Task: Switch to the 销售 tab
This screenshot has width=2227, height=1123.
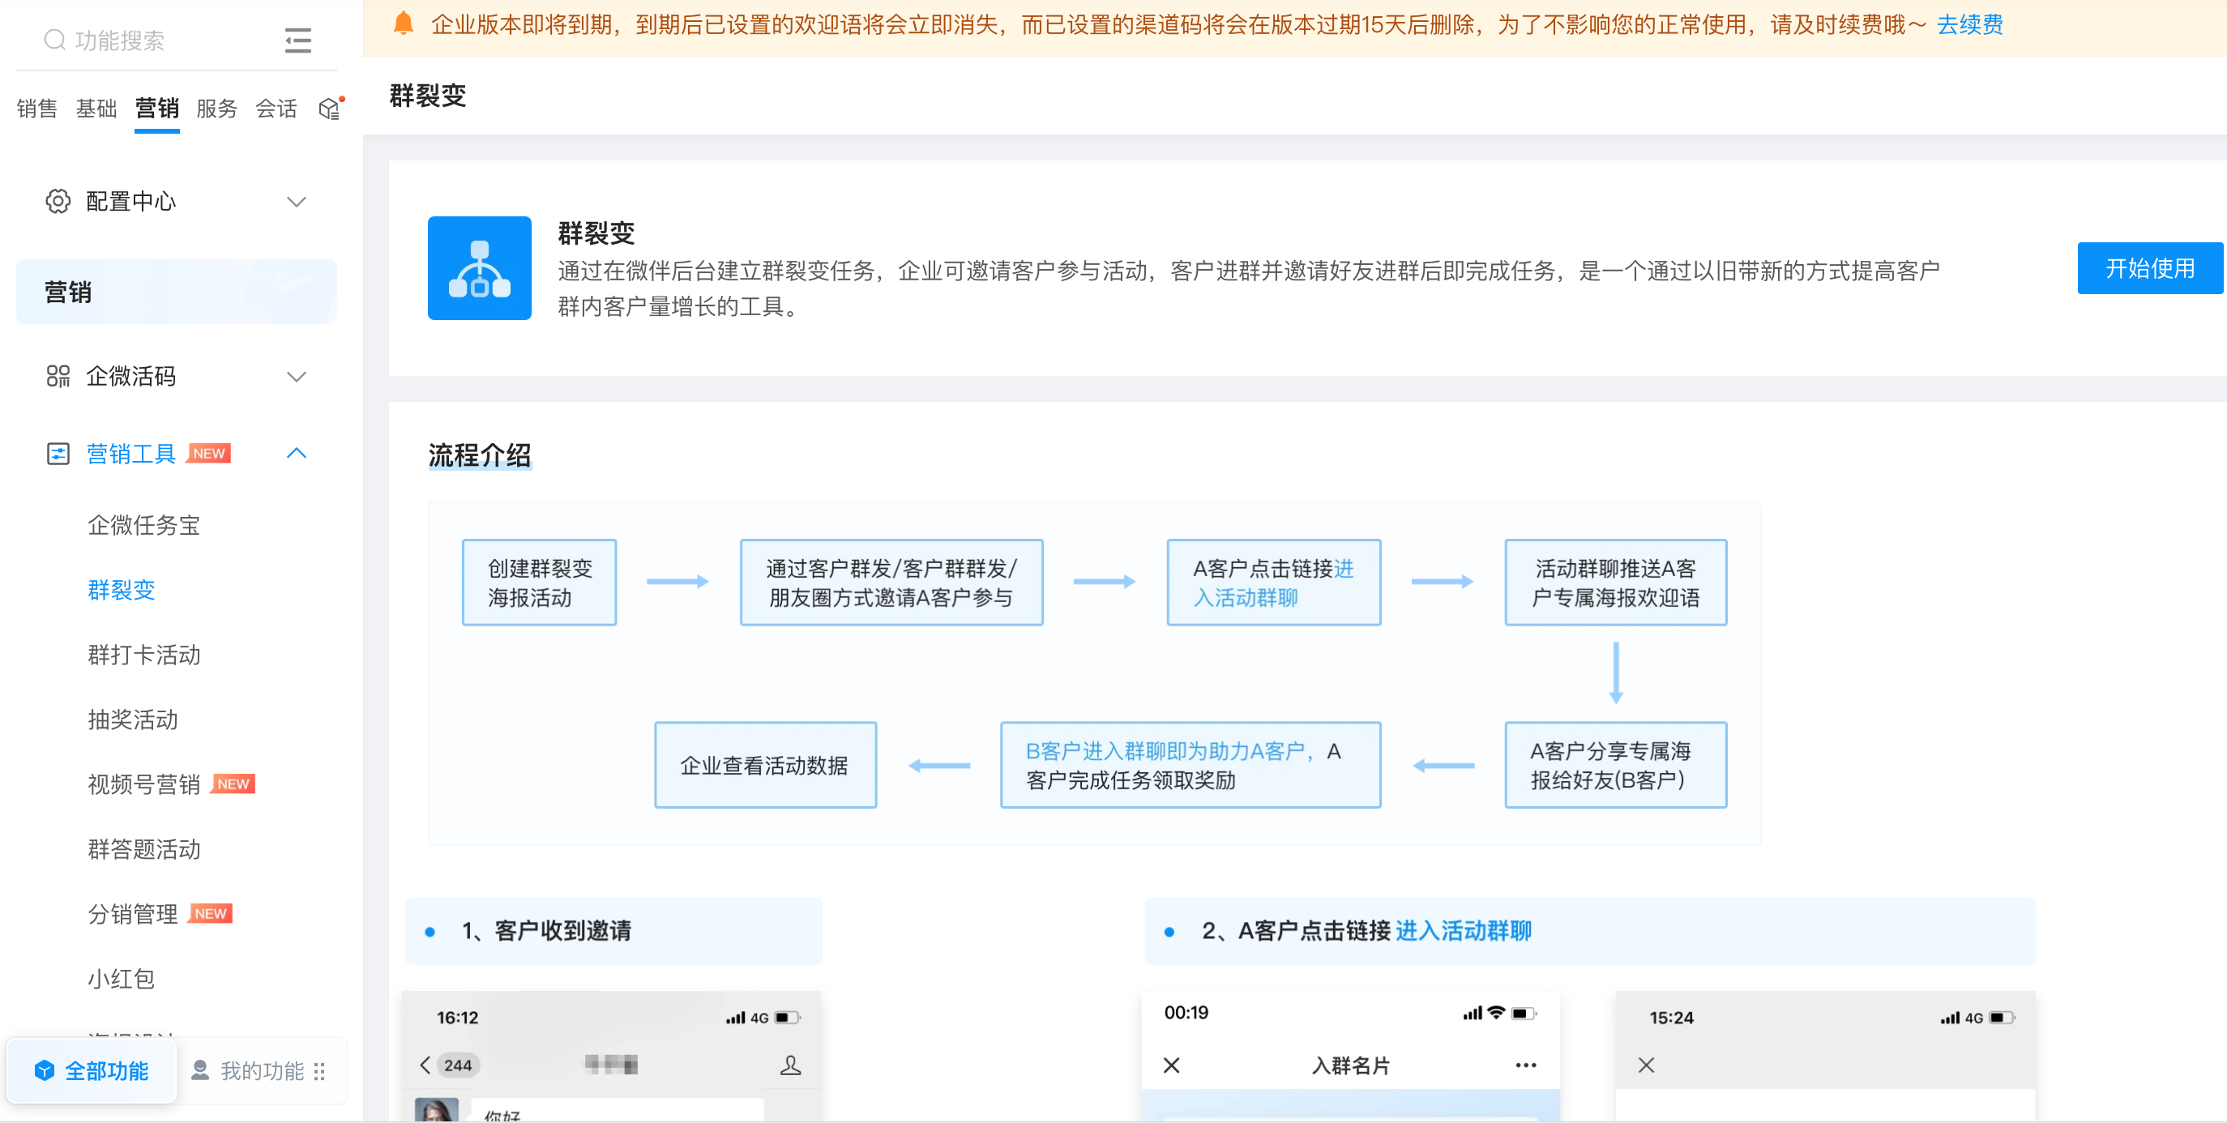Action: pos(37,108)
